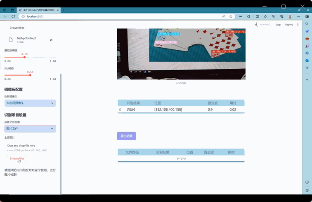Reload the localhost page
312x202 pixels.
(x=13, y=16)
